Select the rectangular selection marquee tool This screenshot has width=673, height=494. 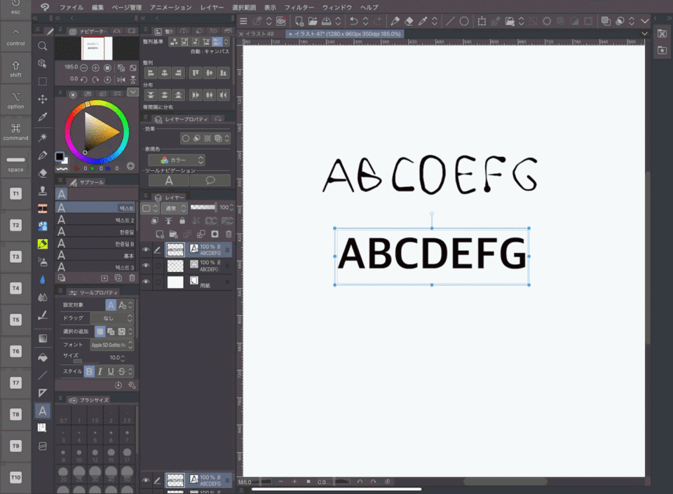pos(43,81)
